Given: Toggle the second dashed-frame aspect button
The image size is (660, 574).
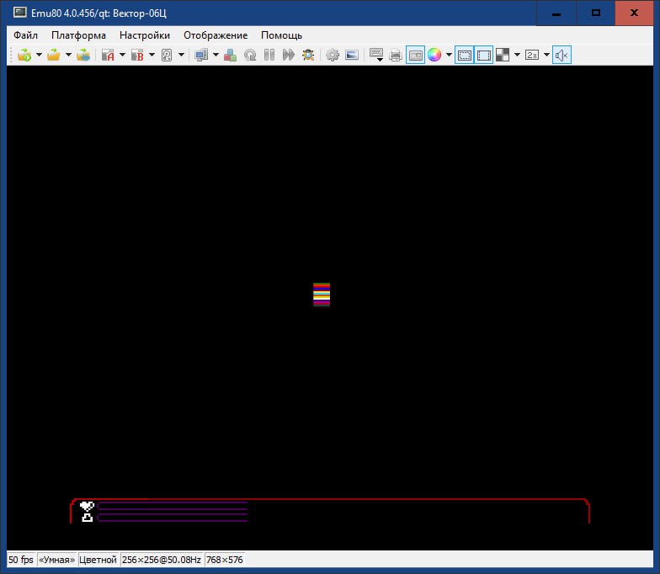Looking at the screenshot, I should [x=483, y=56].
